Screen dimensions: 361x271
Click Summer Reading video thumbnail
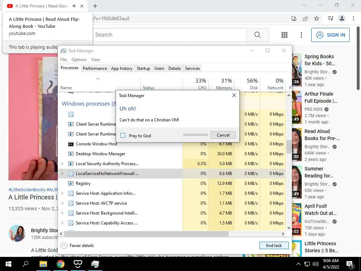click(297, 182)
